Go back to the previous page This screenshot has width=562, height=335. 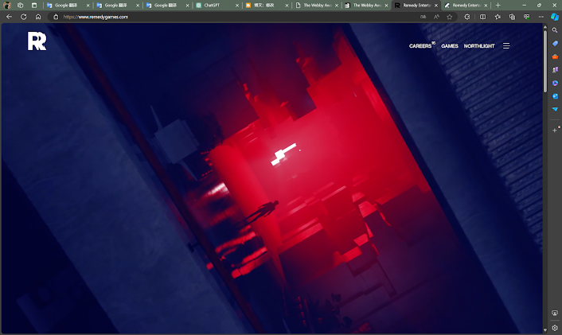pyautogui.click(x=9, y=17)
